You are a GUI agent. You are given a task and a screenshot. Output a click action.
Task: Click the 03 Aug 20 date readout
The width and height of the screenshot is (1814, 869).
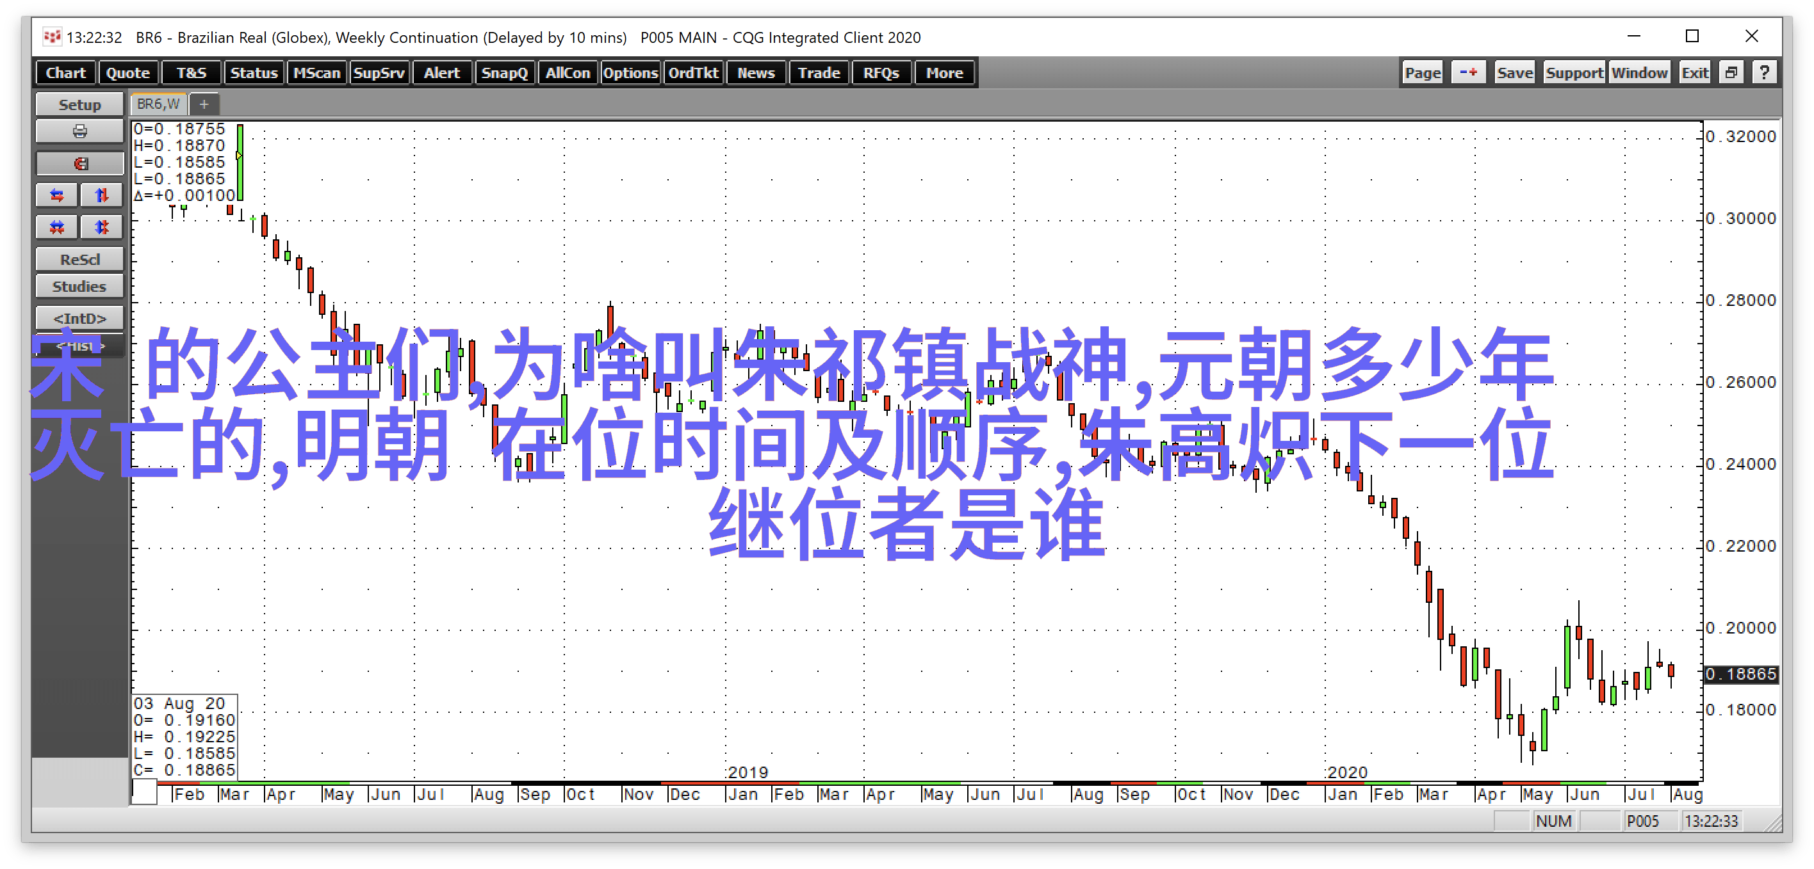point(179,704)
